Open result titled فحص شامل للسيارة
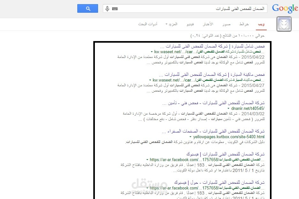 (212, 46)
